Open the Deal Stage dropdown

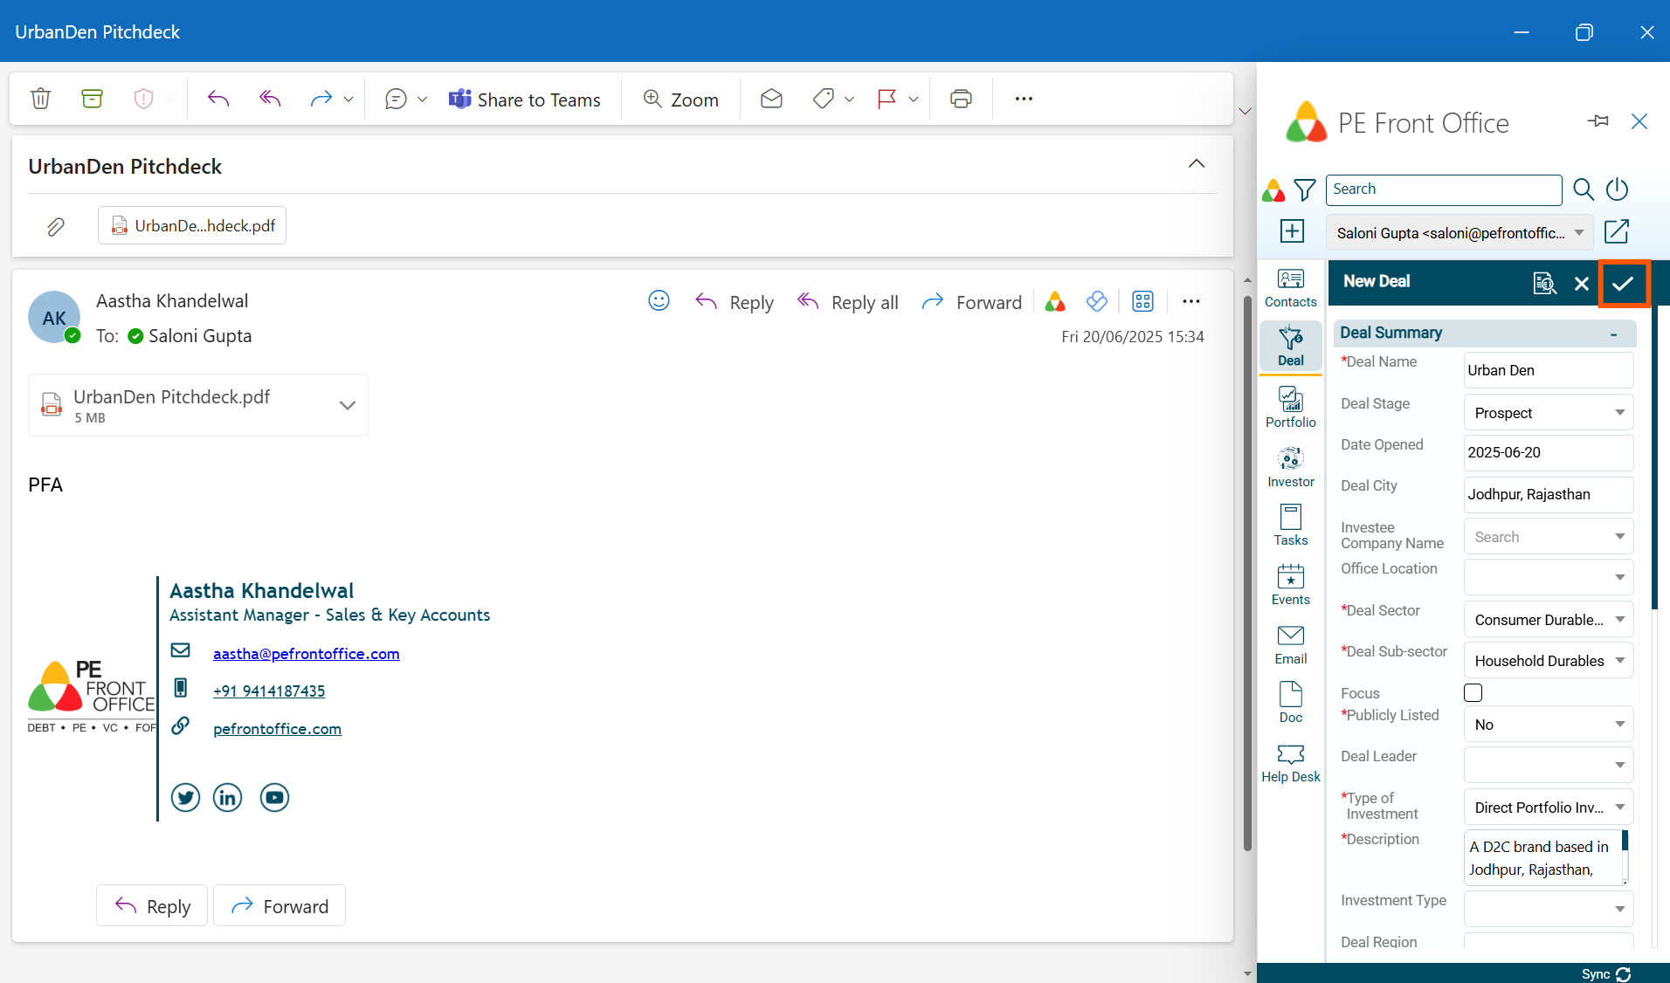tap(1547, 413)
